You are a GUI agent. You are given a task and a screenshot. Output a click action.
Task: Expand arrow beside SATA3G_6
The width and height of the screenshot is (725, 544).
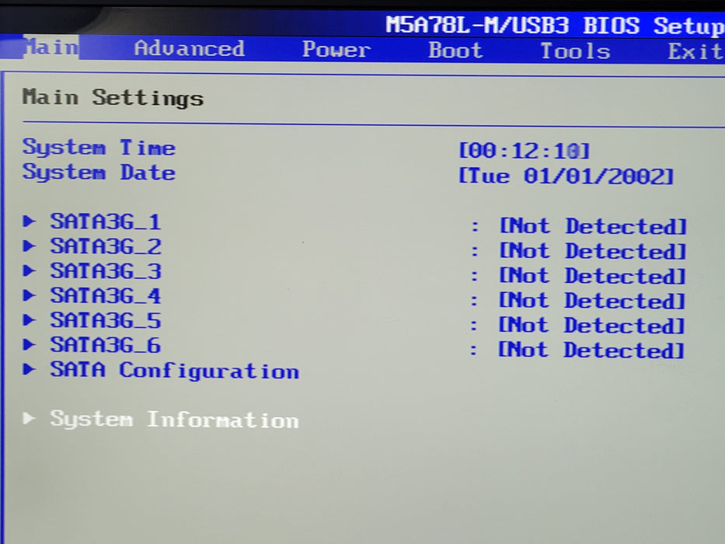point(29,344)
